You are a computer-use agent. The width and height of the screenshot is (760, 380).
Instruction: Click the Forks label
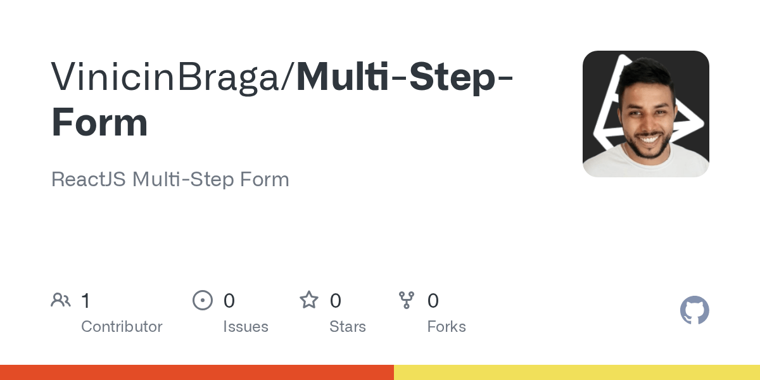[x=446, y=327]
